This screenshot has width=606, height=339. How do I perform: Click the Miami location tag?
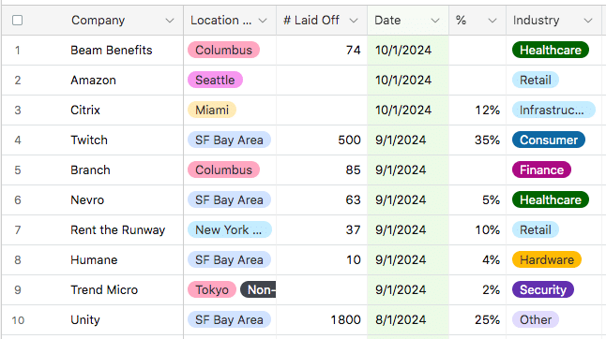pos(212,110)
